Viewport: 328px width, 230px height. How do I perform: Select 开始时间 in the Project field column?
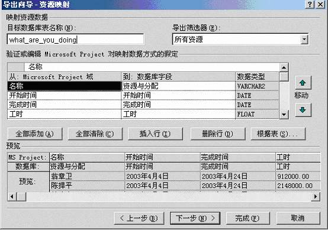(64, 95)
